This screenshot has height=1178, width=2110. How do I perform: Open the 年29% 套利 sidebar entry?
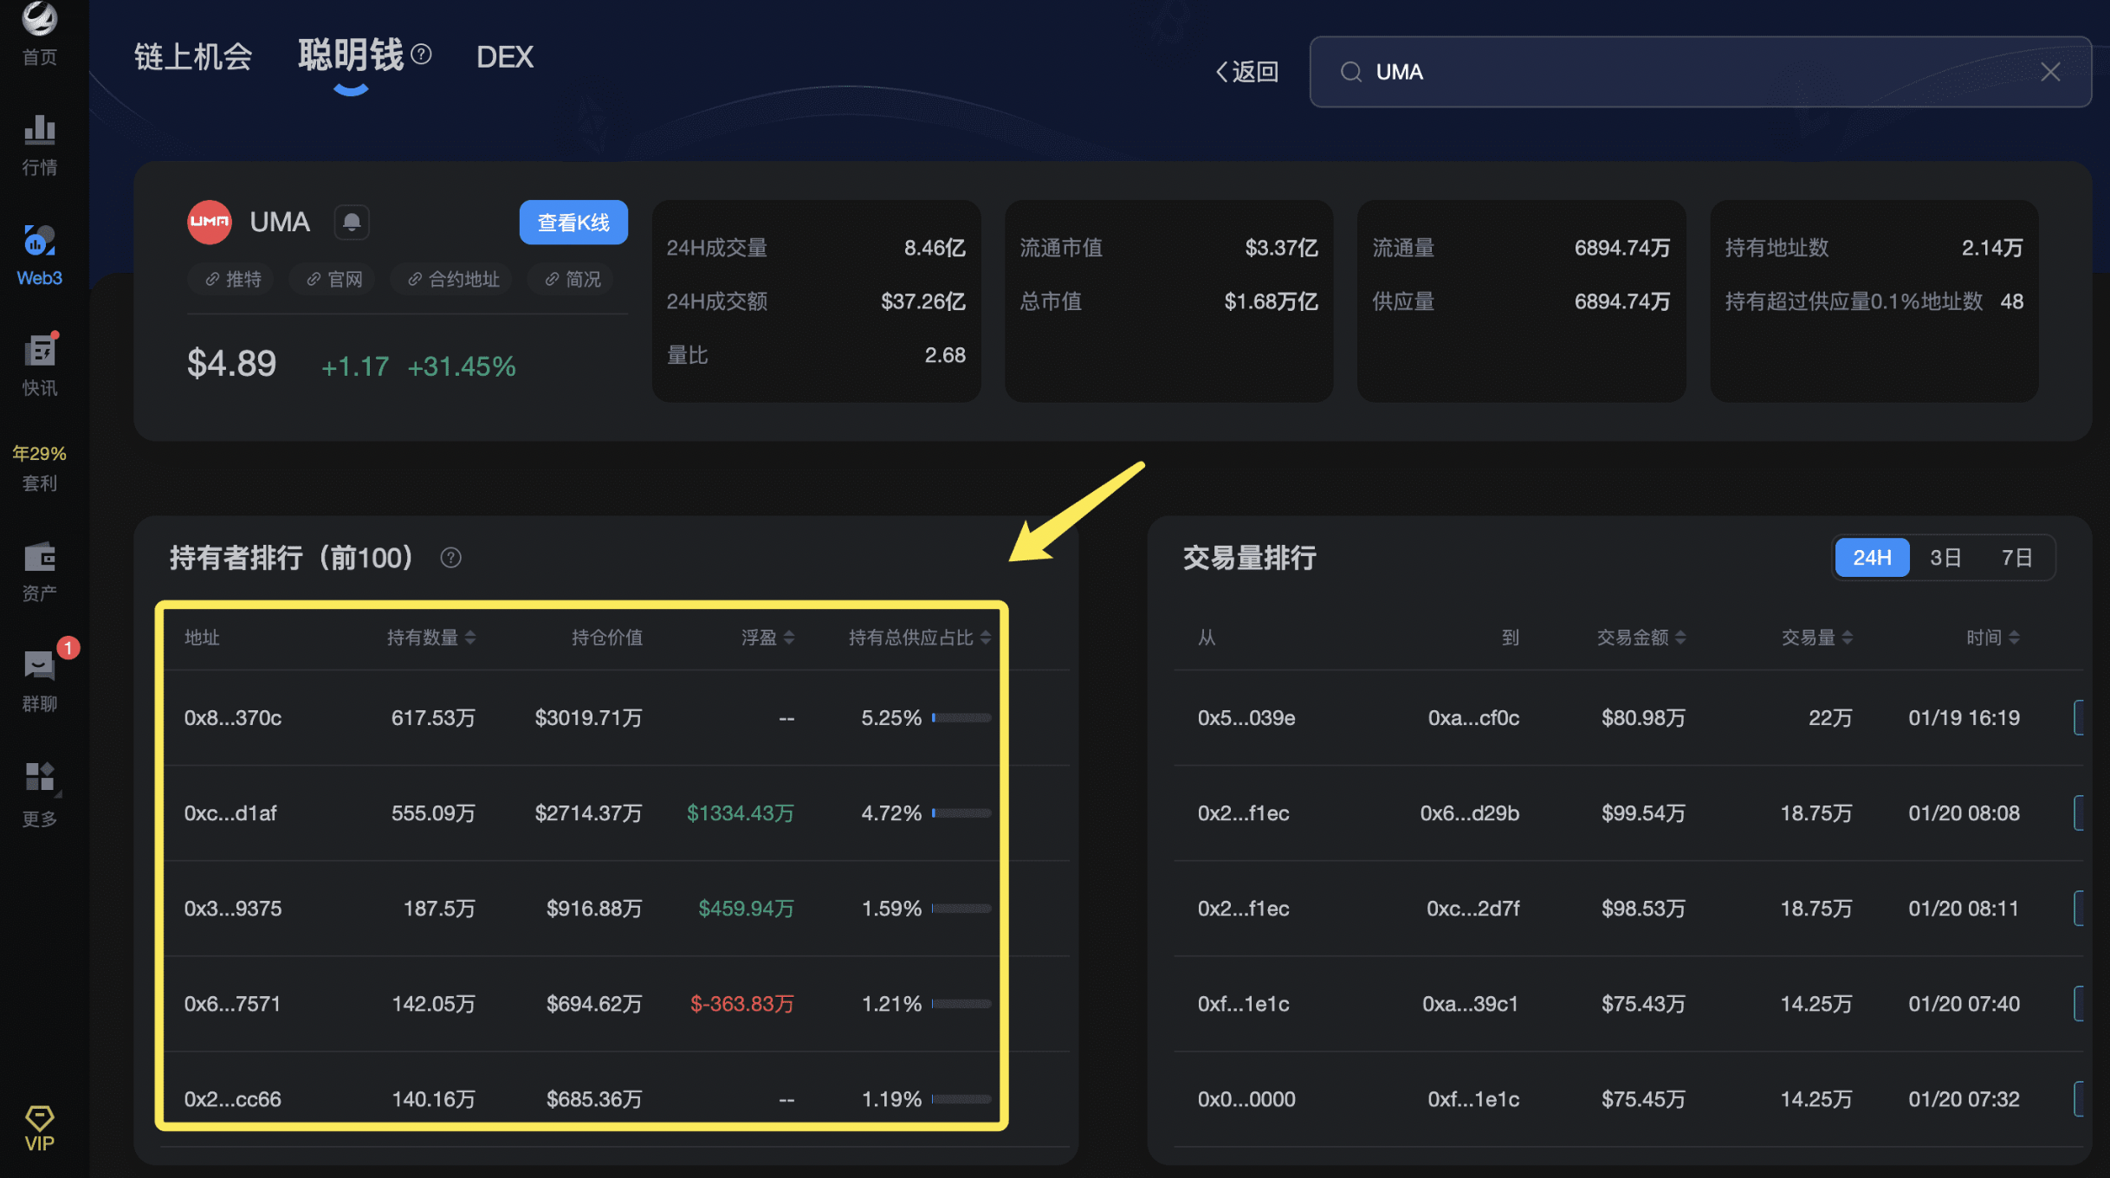coord(39,468)
